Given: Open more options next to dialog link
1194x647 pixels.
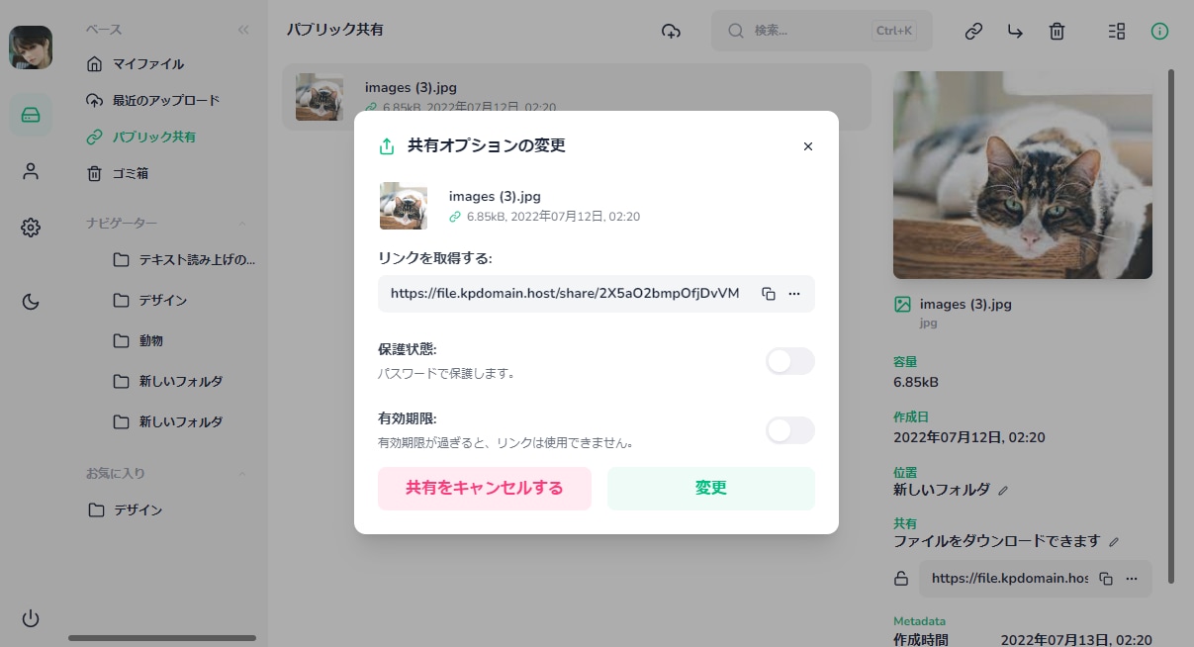Looking at the screenshot, I should [794, 294].
